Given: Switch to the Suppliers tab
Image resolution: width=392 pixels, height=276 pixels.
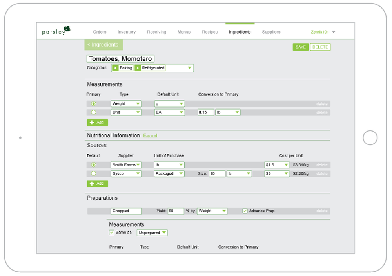Looking at the screenshot, I should pyautogui.click(x=271, y=32).
